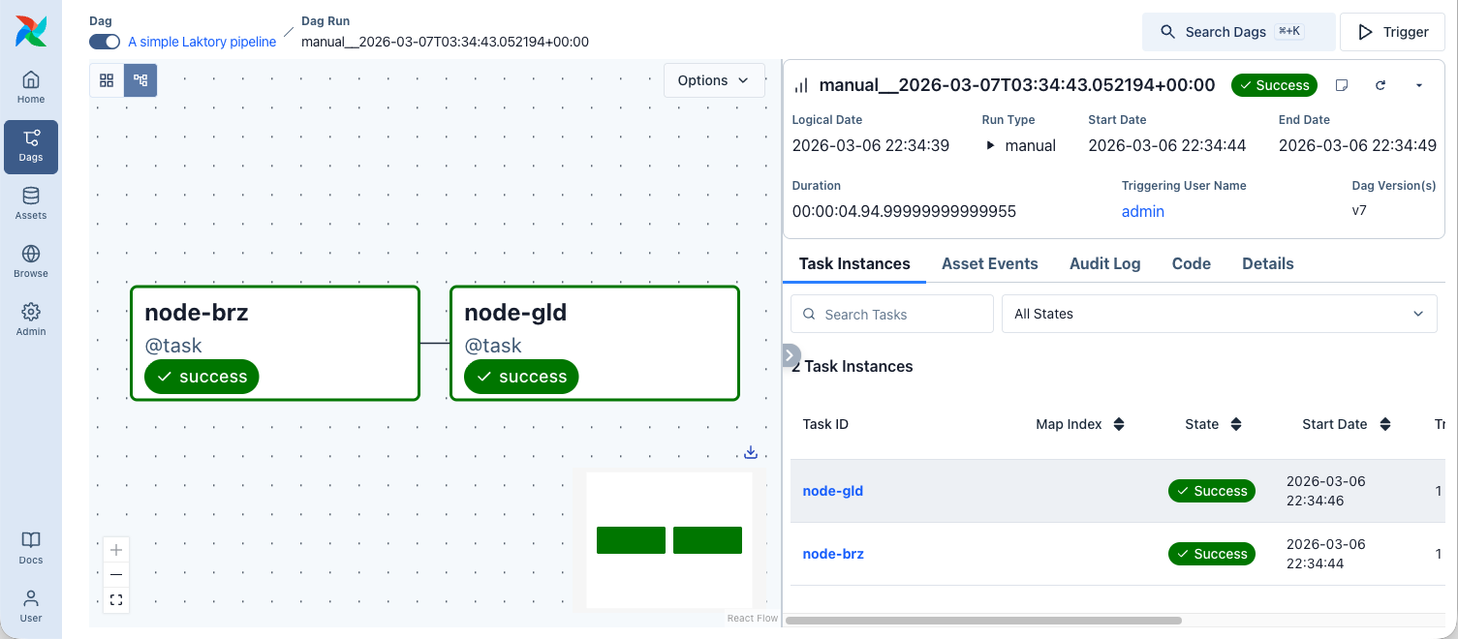Image resolution: width=1458 pixels, height=639 pixels.
Task: Open the Browse menu in sidebar
Action: coord(31,261)
